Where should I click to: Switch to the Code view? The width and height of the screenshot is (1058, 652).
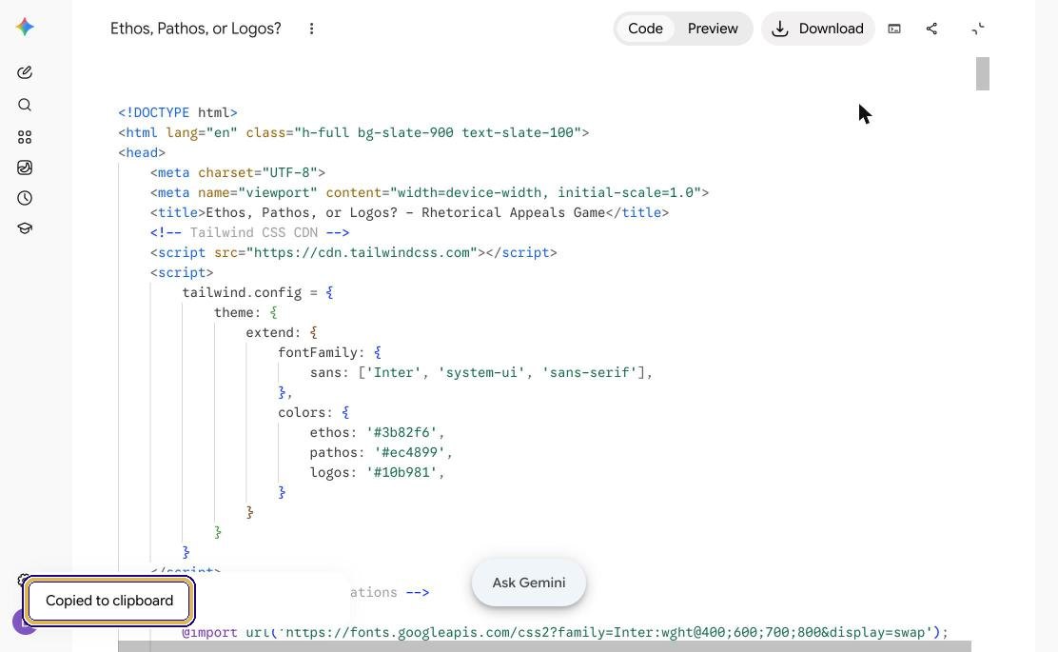point(645,29)
